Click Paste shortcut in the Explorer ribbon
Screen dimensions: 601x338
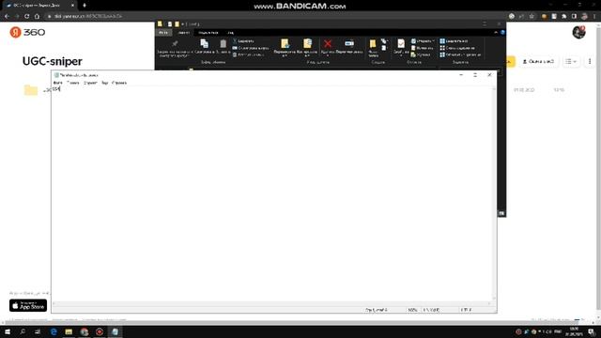[249, 54]
